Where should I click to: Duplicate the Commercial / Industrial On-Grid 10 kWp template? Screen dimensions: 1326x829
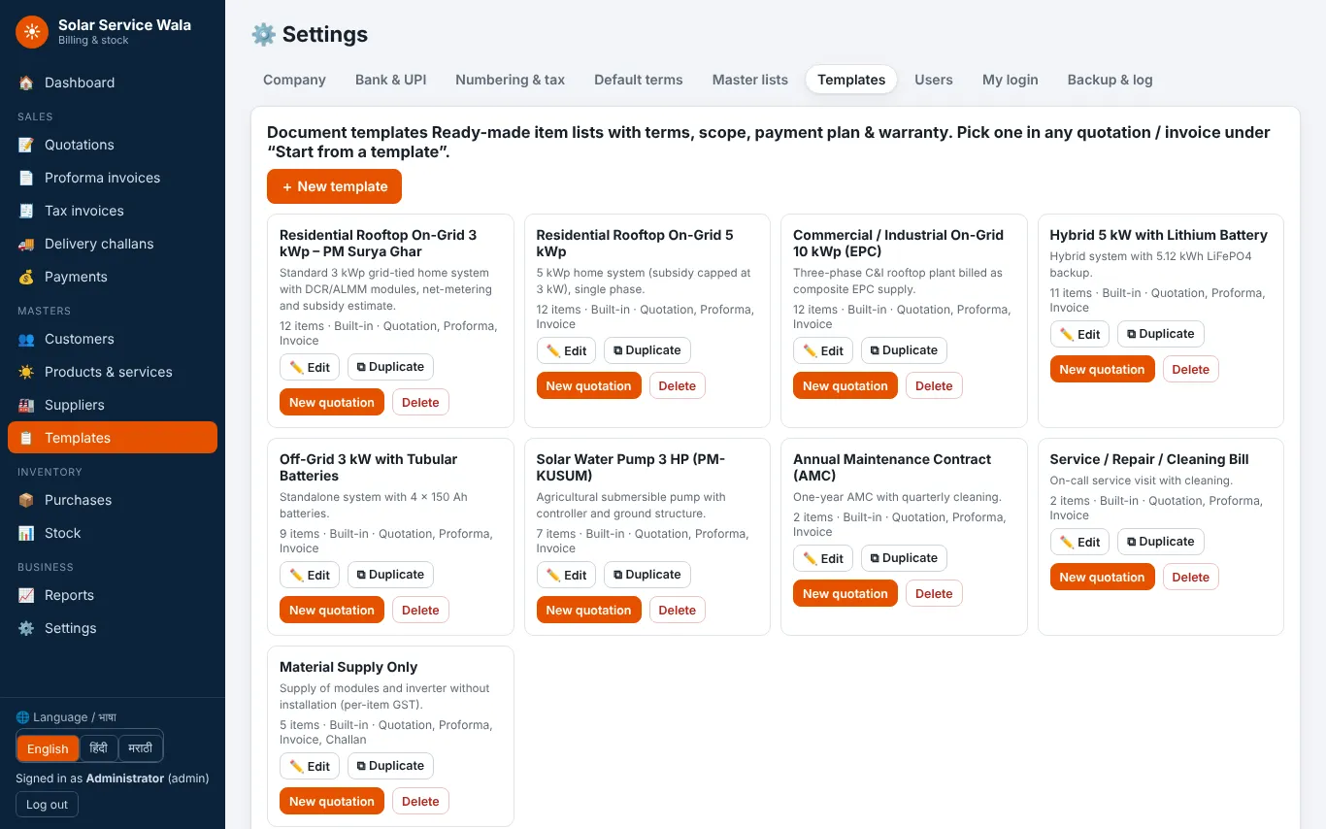(x=904, y=350)
